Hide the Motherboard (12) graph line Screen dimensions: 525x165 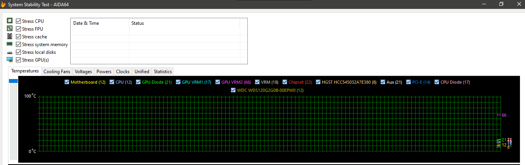(67, 82)
